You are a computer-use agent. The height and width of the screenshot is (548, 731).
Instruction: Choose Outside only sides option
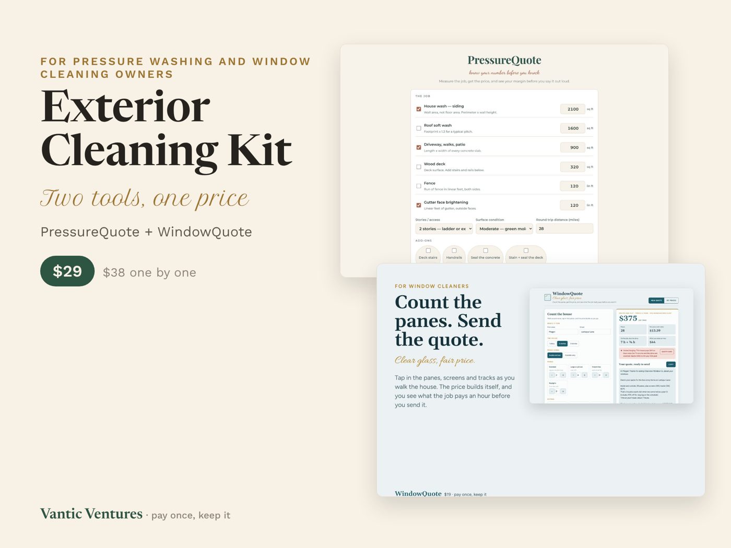[x=570, y=355]
